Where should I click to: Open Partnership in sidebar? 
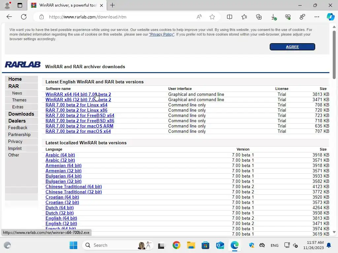pyautogui.click(x=19, y=134)
